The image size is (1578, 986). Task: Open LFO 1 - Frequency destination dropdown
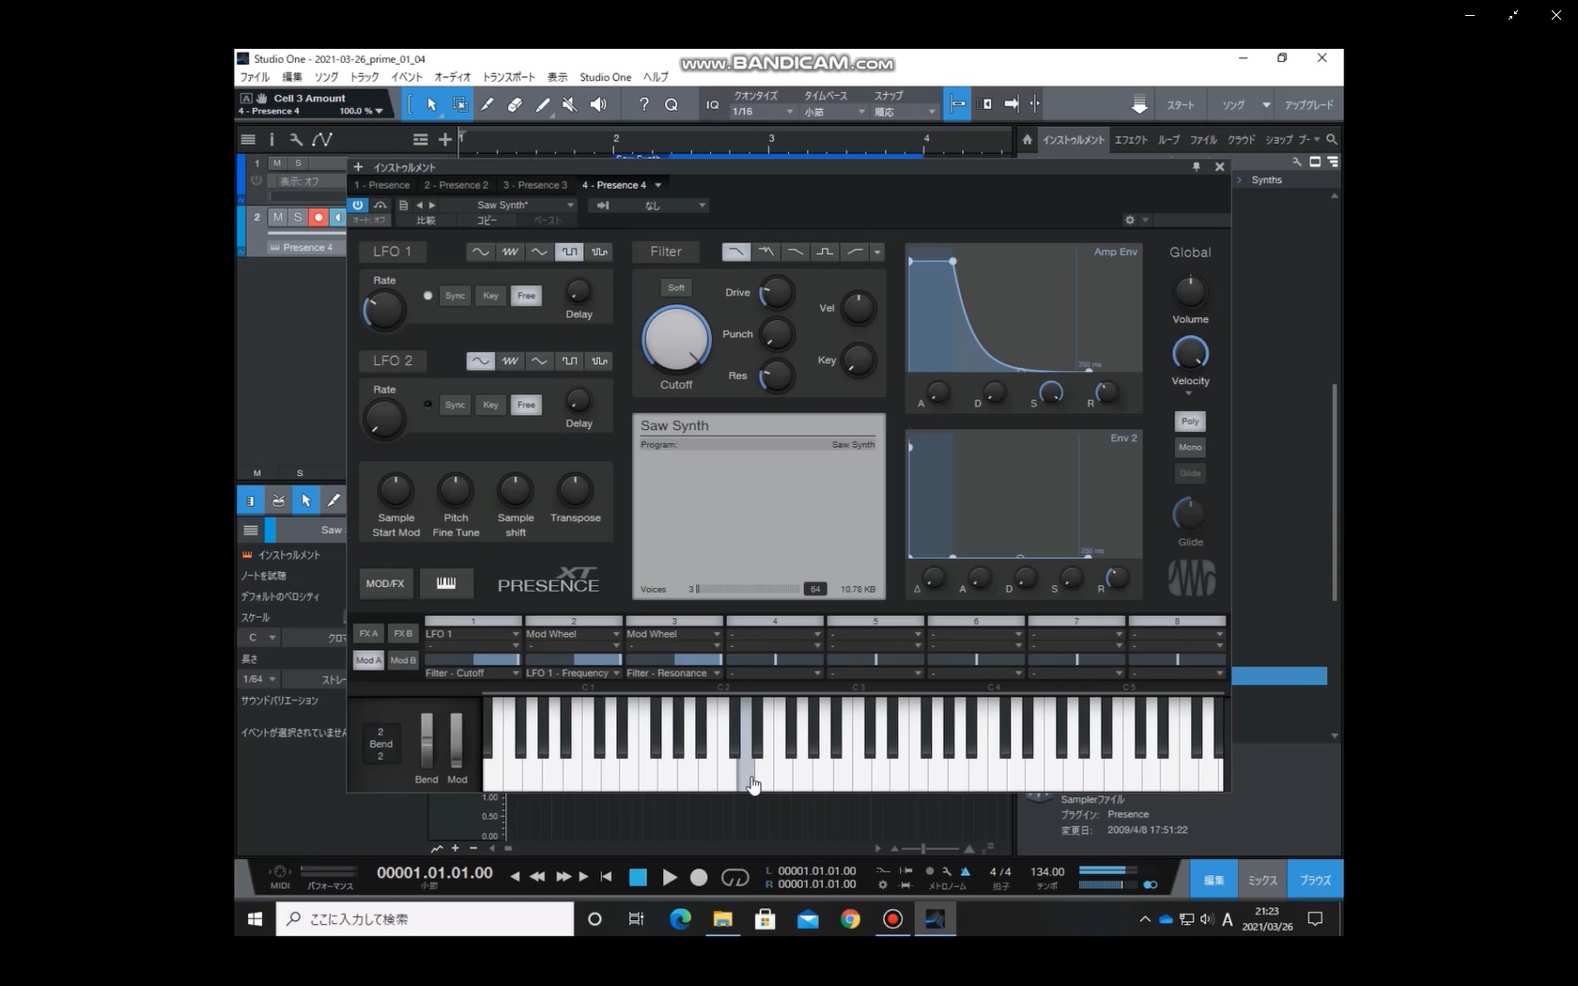(573, 673)
